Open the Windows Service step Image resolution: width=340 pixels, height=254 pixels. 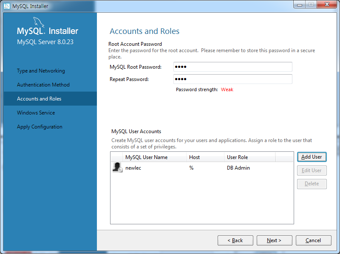tap(36, 113)
